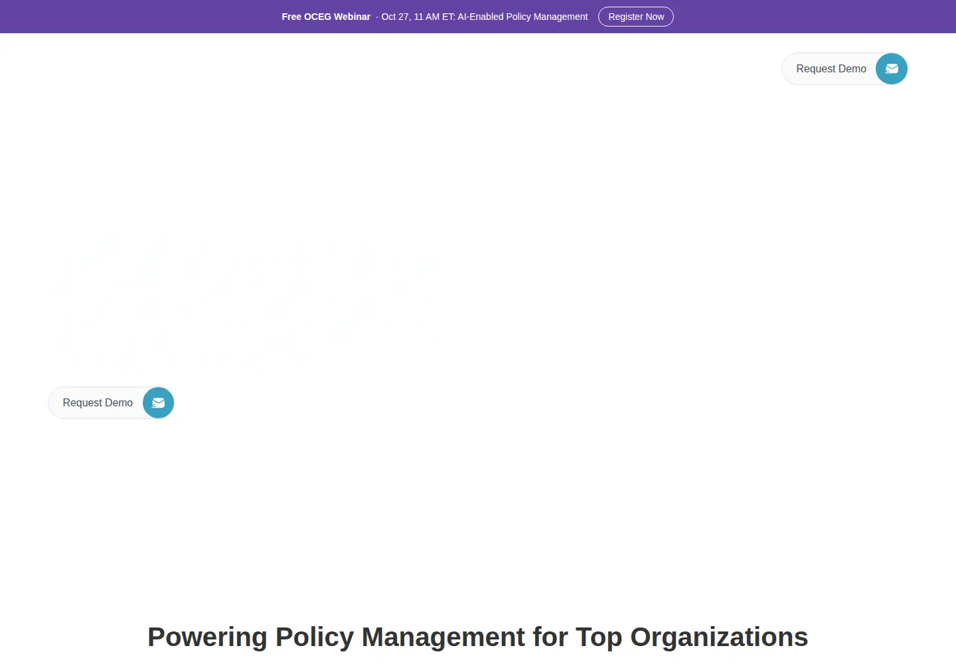The width and height of the screenshot is (956, 664).
Task: Click 'Powering Policy Management for Top Organizations' heading
Action: click(x=478, y=637)
